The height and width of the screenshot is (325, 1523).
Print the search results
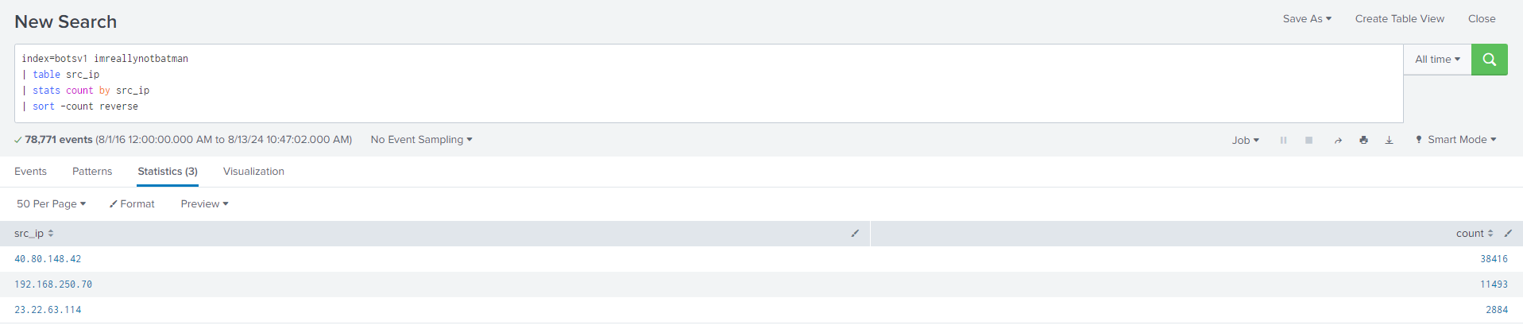tap(1363, 140)
